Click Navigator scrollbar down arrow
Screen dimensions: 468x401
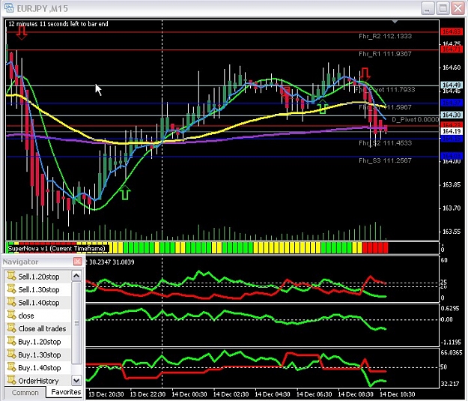click(76, 380)
